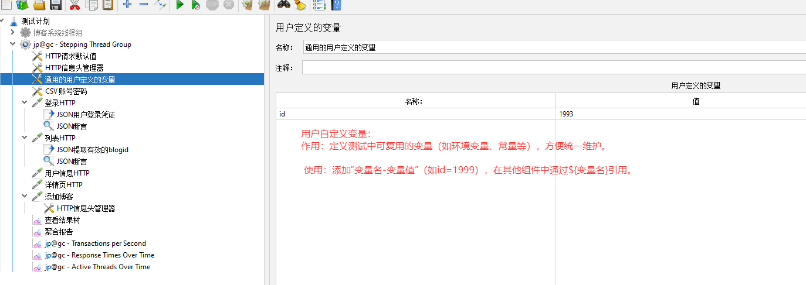
Task: Open jp@gc - Active Threads Over Time listener
Action: [x=97, y=267]
